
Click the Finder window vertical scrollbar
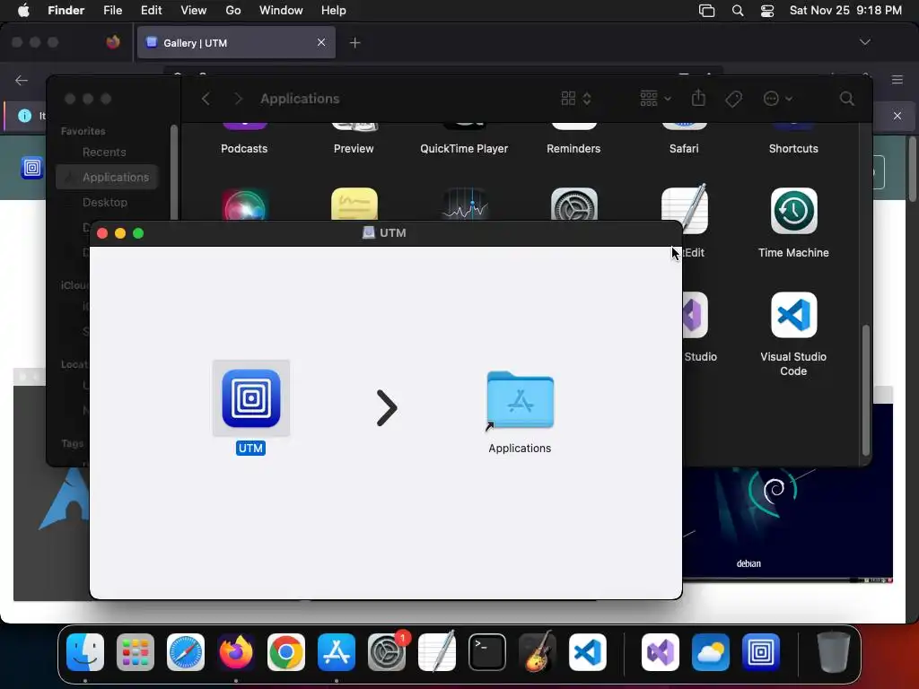point(866,390)
